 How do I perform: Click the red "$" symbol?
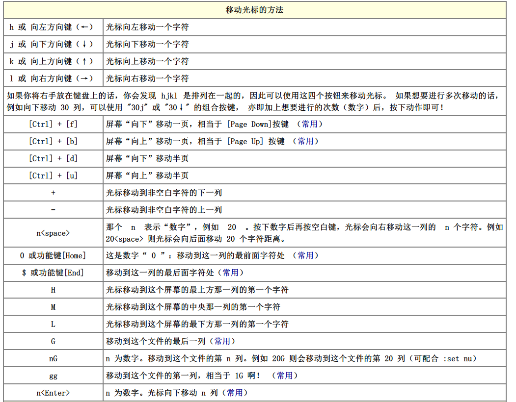coord(24,273)
